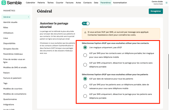This screenshot has width=169, height=110.
Task: Open the Automatisation menu item
Action: 120,3
